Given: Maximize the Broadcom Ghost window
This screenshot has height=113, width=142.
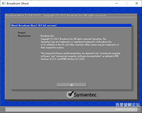Looking at the screenshot, I should point(126,3).
